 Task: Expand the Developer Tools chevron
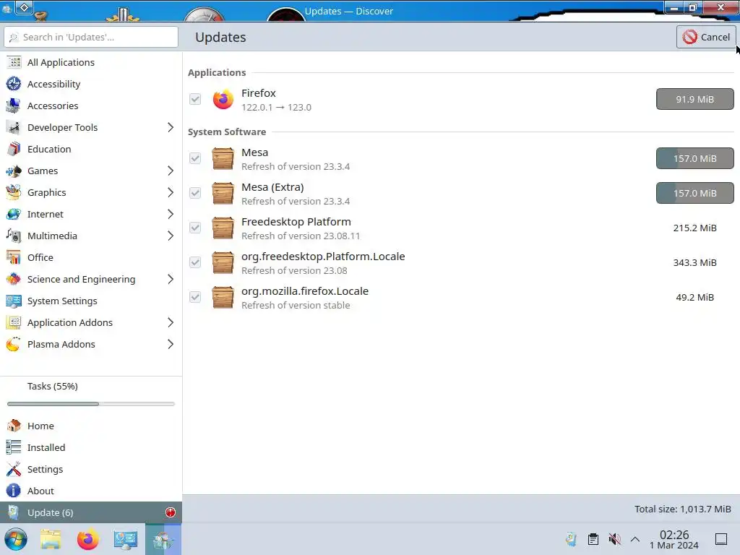point(171,127)
